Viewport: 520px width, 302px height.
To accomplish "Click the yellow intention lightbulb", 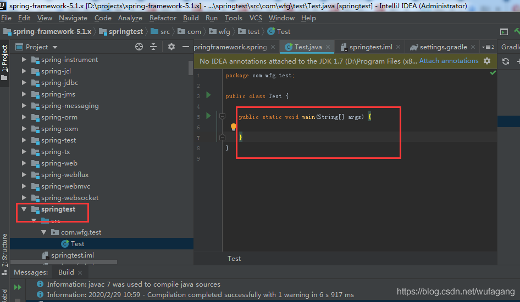I will tap(234, 127).
